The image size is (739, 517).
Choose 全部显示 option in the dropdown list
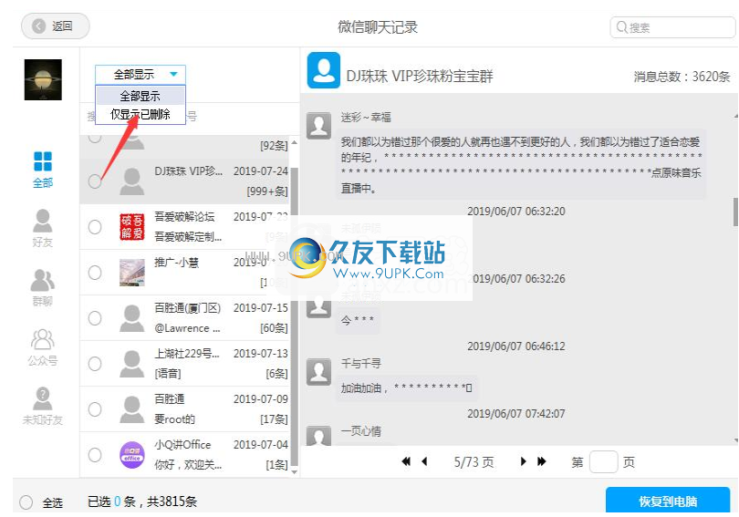pos(141,96)
